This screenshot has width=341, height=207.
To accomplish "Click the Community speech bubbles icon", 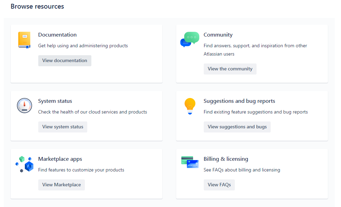I will click(190, 39).
